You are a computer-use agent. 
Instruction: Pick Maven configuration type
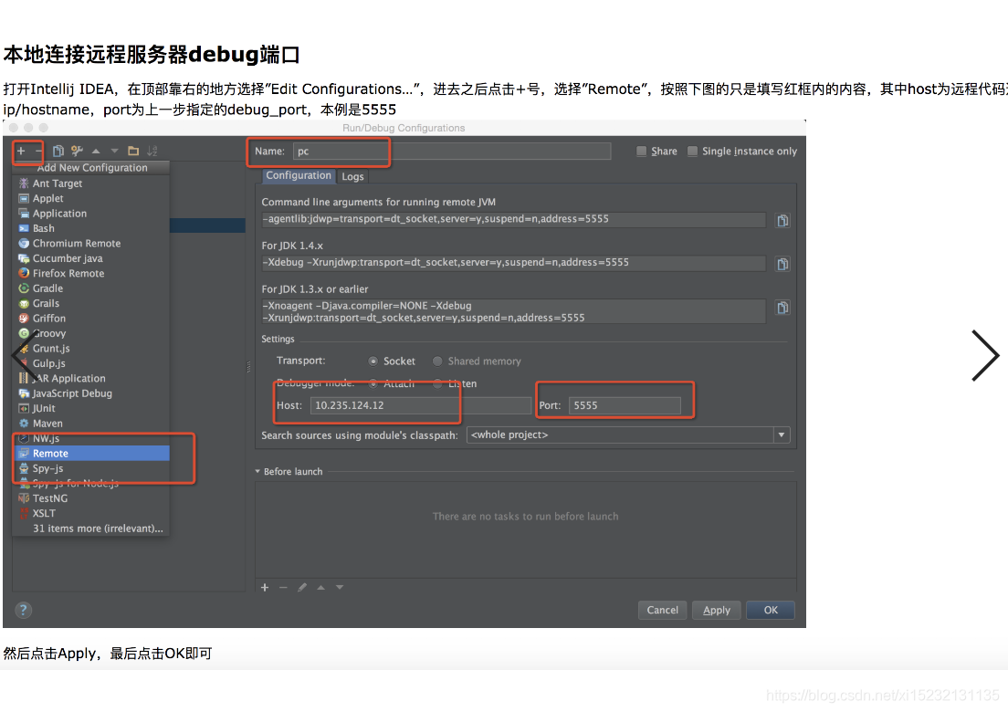pyautogui.click(x=91, y=424)
